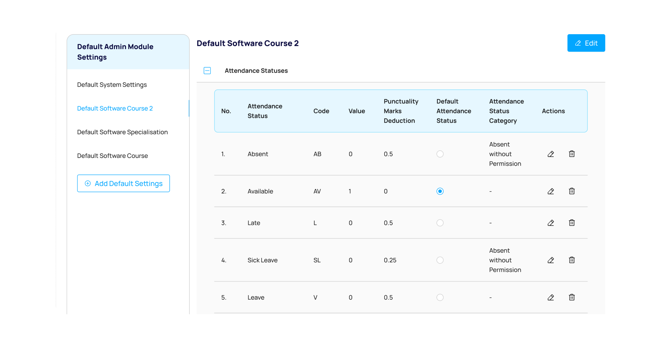Screen dimensions: 668x343
Task: Click Attendance Status Category column header
Action: (506, 111)
